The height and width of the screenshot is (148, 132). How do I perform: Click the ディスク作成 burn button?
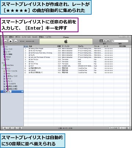tap(114, 128)
